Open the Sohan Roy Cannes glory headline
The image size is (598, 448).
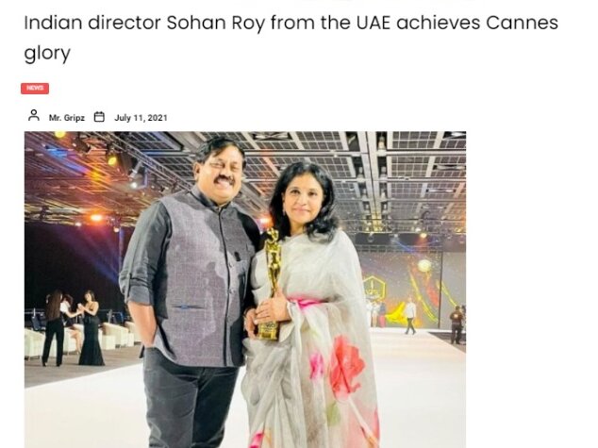click(x=291, y=38)
